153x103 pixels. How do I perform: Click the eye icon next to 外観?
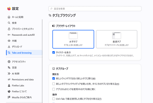[x=9, y=41]
